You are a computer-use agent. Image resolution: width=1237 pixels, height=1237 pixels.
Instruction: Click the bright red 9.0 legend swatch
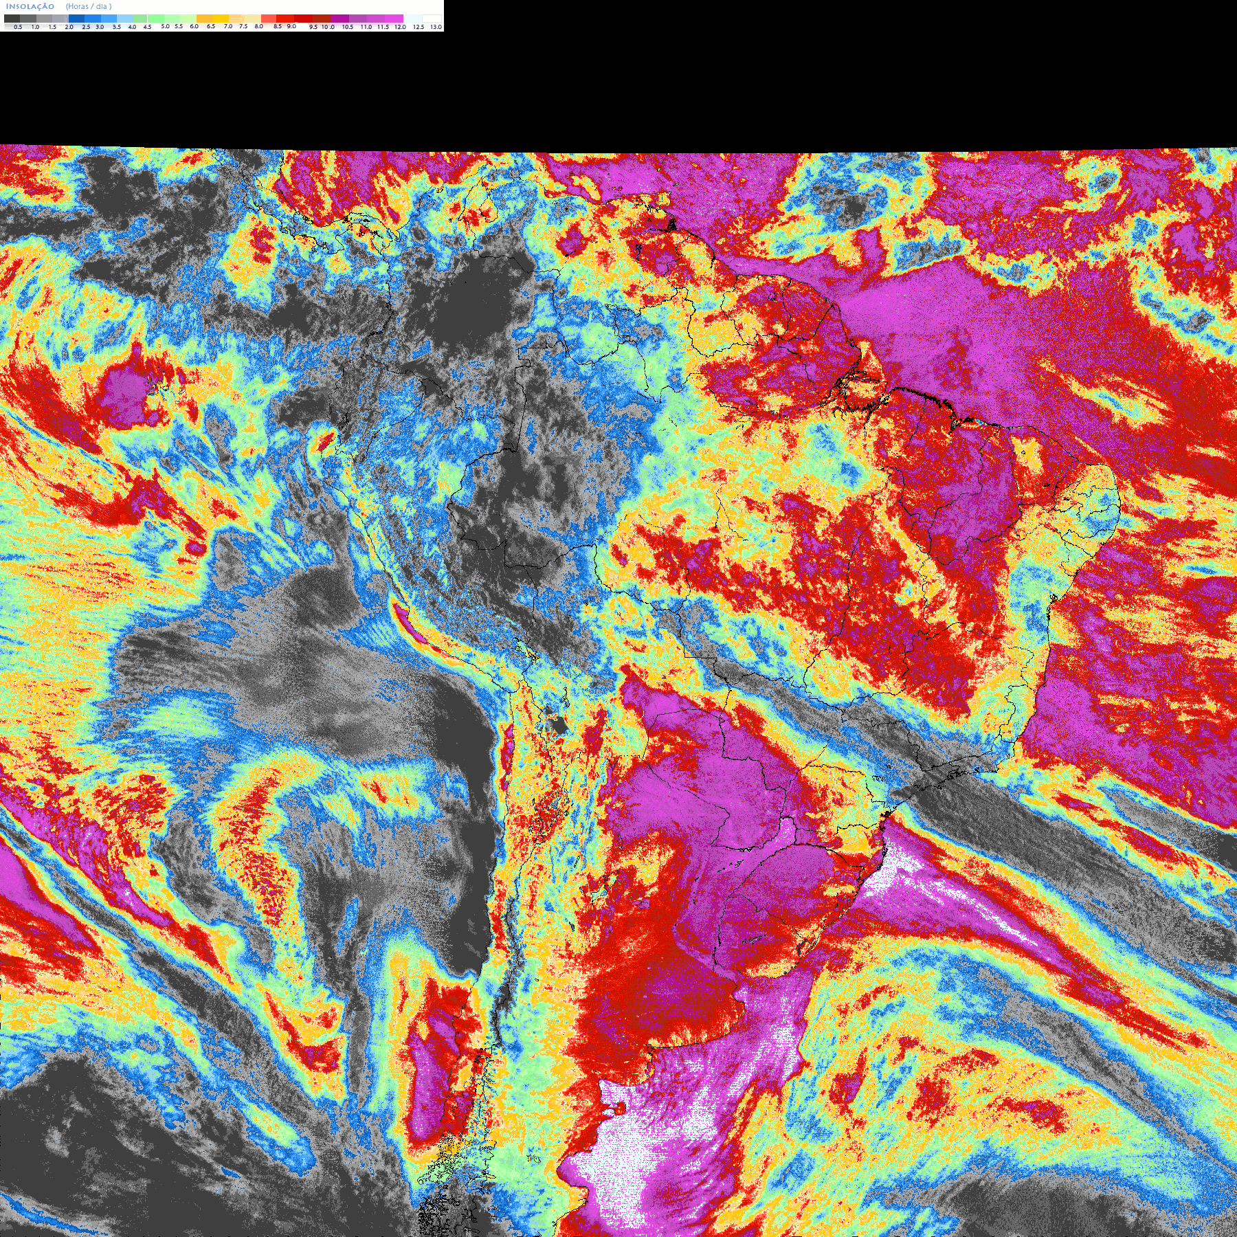coord(285,19)
